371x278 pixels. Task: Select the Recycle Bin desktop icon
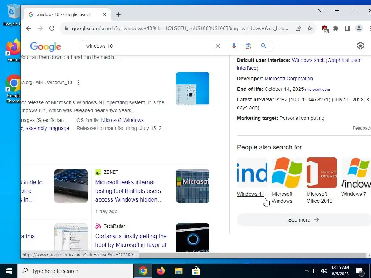[x=12, y=15]
